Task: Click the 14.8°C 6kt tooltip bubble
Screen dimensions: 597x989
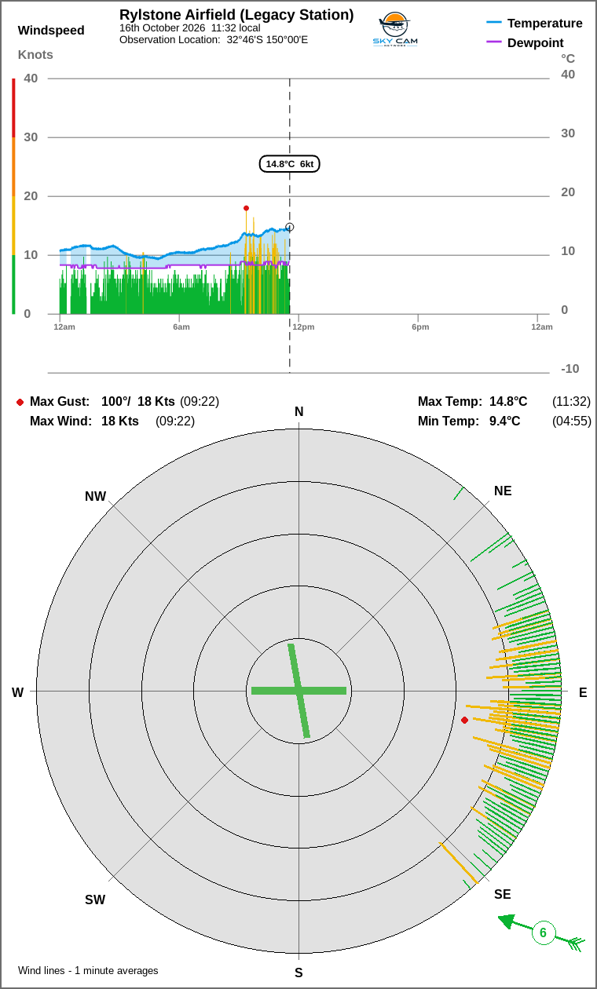Action: pos(290,164)
